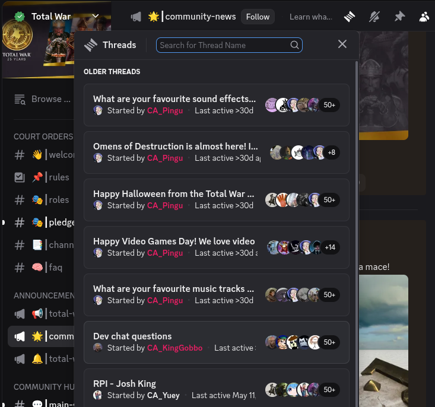Open Threads icon in channel header
Screen dimensions: 435x407
[x=350, y=17]
